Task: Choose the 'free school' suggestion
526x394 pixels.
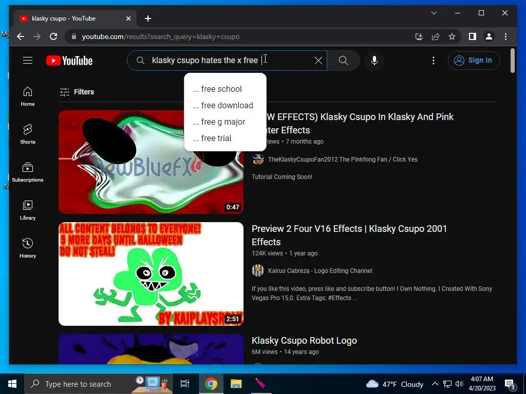Action: pyautogui.click(x=225, y=89)
